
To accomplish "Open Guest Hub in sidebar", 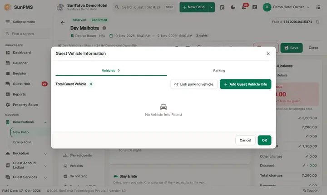I will pyautogui.click(x=21, y=84).
